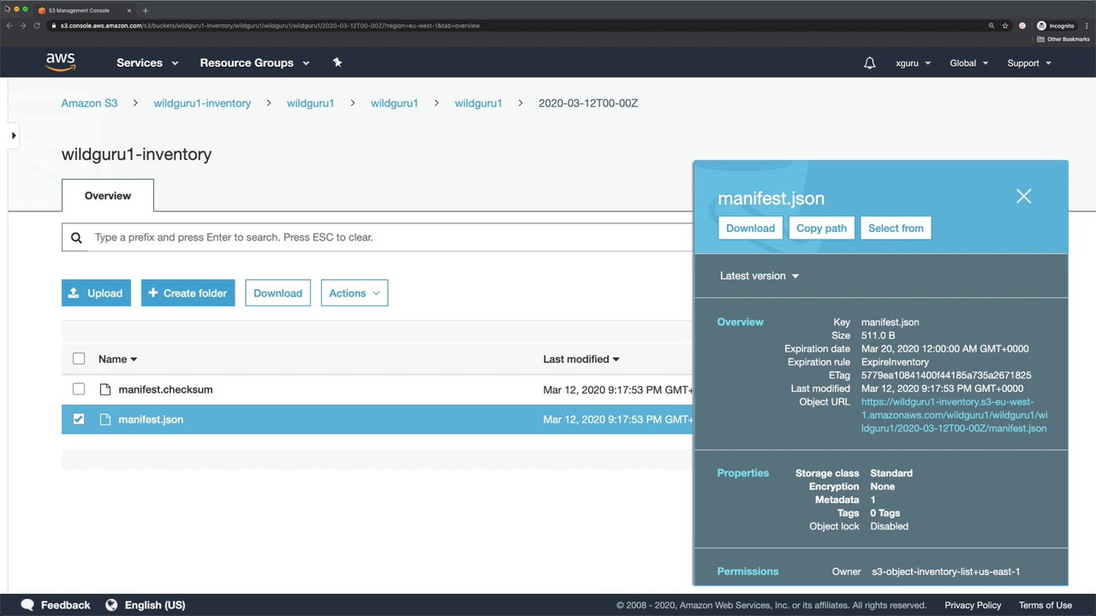Click the search magnifier icon in the prefix field

point(76,238)
